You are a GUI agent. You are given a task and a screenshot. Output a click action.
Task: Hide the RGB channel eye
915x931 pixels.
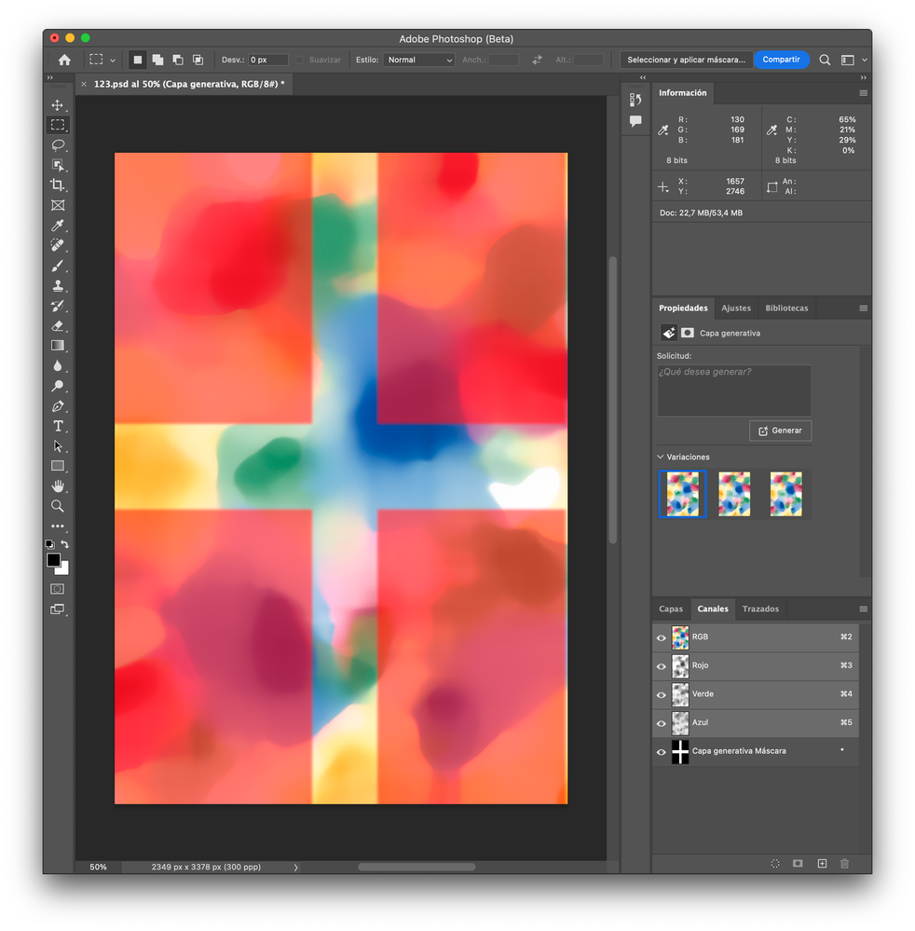click(661, 637)
